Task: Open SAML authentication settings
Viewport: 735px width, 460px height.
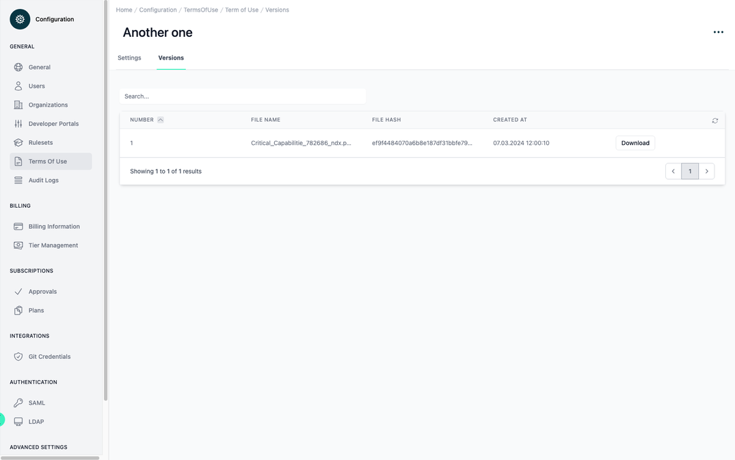Action: click(37, 401)
